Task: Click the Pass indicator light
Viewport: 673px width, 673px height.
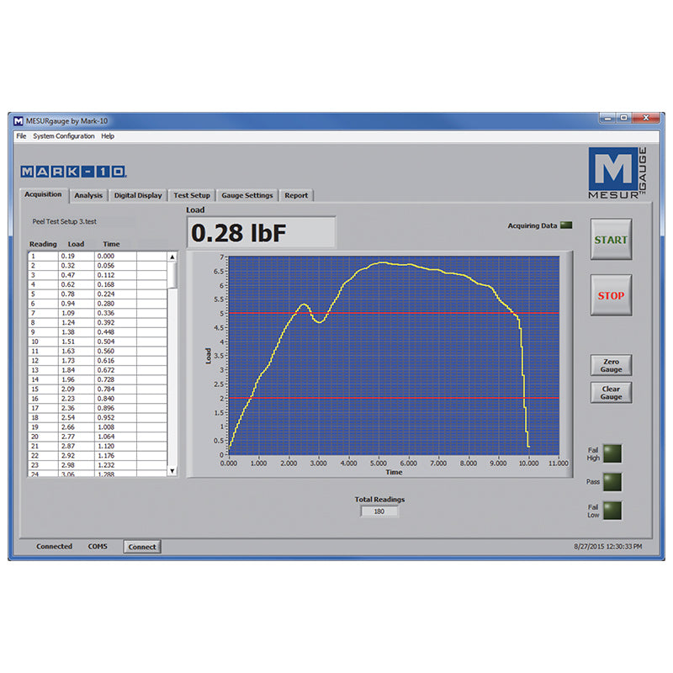Action: tap(611, 481)
